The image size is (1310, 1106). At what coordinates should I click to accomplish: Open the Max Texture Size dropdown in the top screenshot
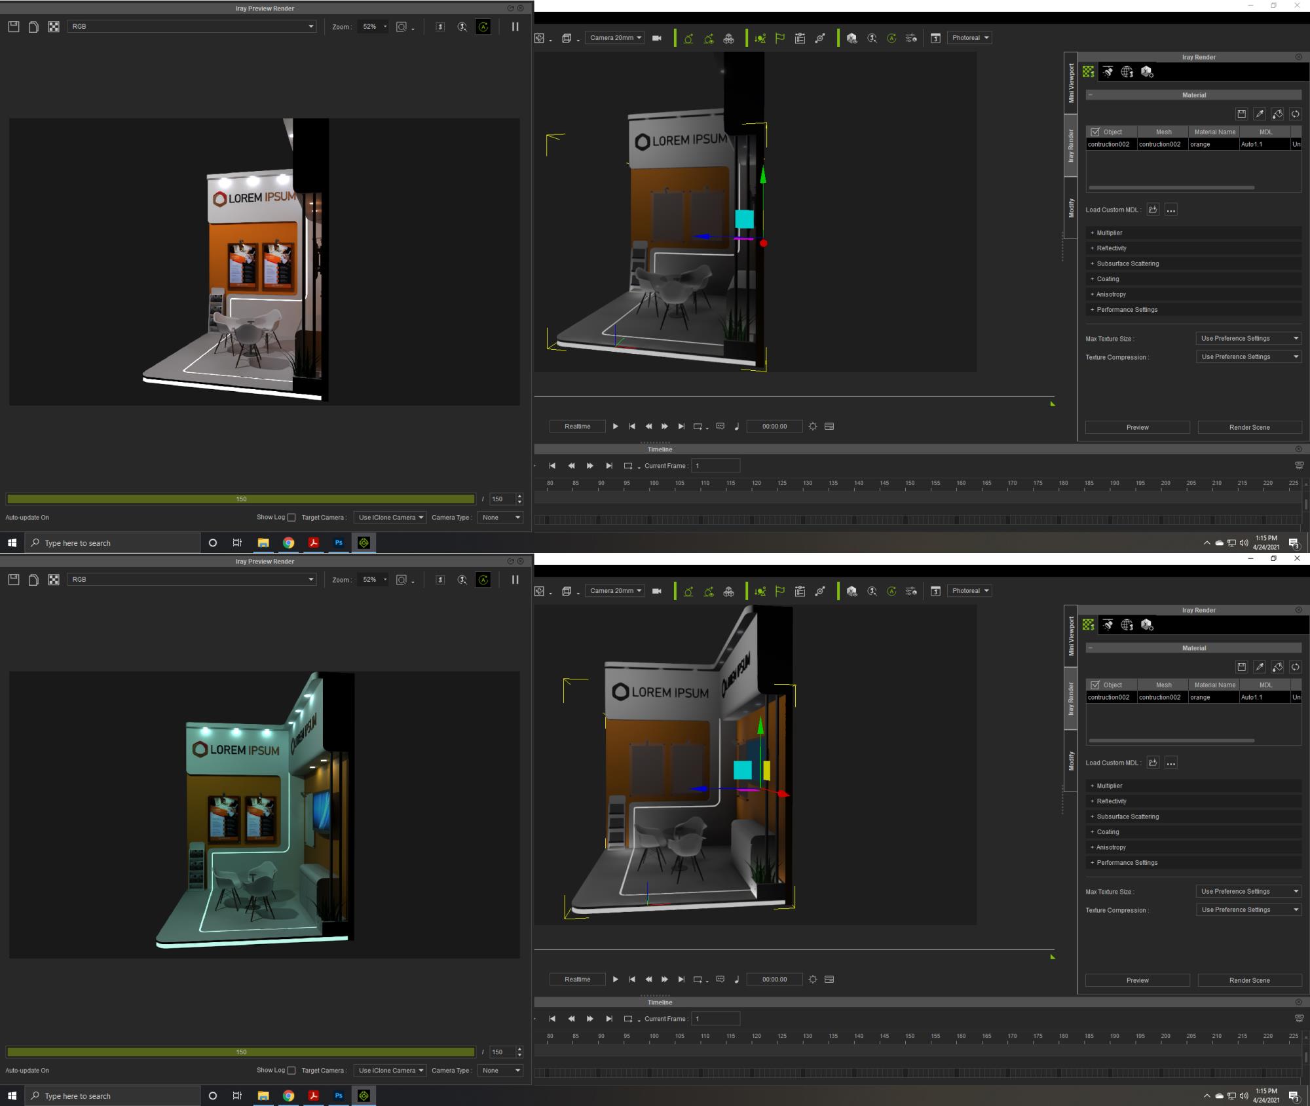pyautogui.click(x=1248, y=339)
